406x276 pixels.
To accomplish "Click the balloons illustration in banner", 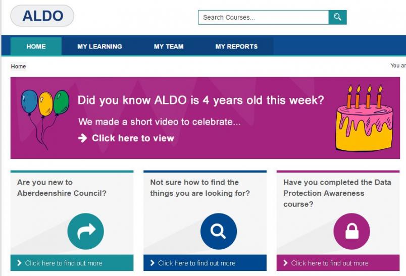I will [45, 120].
